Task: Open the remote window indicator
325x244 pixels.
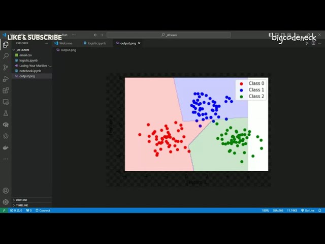Action: (x=4, y=210)
